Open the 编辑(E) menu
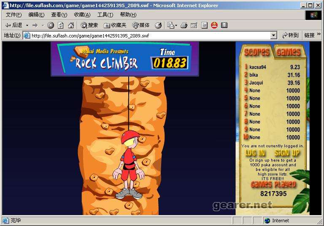The height and width of the screenshot is (226, 324). 36,15
